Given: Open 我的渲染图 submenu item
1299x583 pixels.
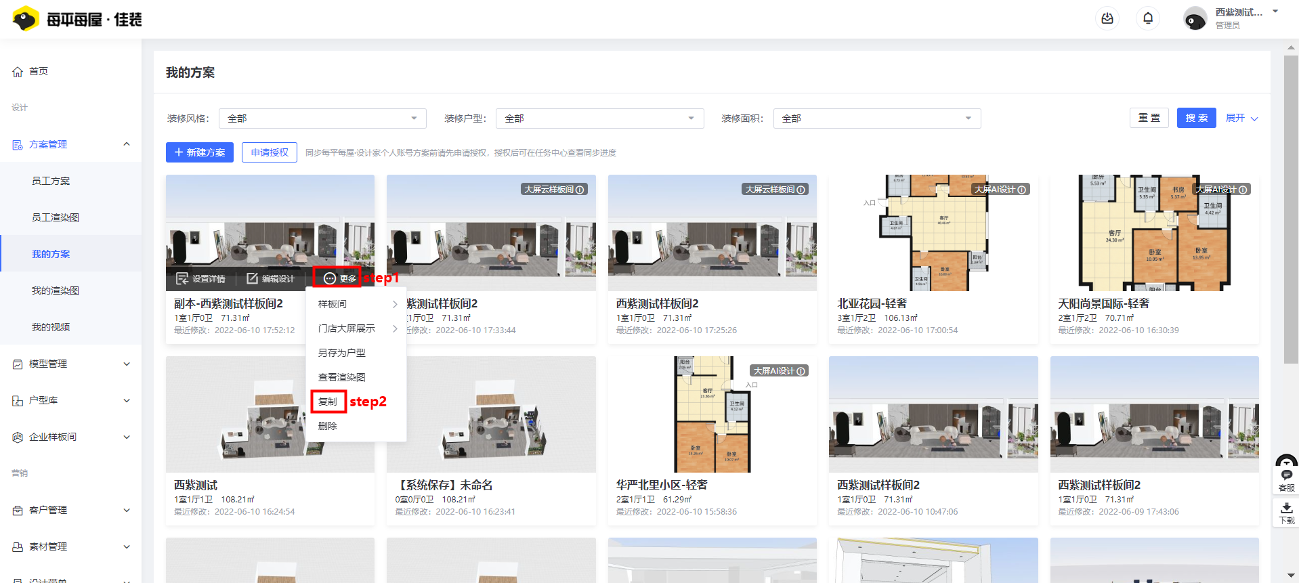Looking at the screenshot, I should point(56,290).
